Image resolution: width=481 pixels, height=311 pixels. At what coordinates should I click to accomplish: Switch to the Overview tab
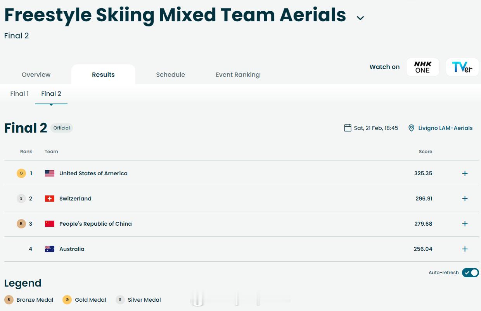[36, 74]
